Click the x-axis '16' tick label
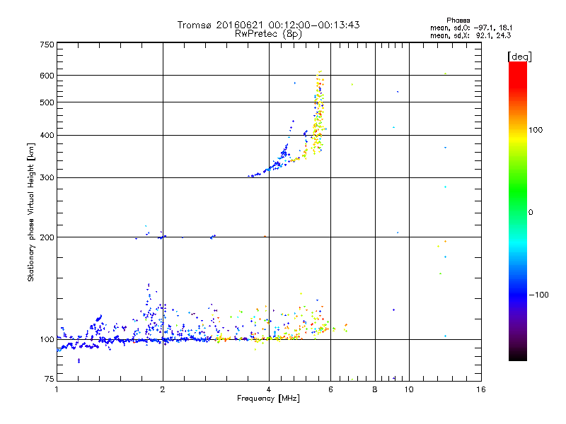The width and height of the screenshot is (566, 424). tap(481, 389)
